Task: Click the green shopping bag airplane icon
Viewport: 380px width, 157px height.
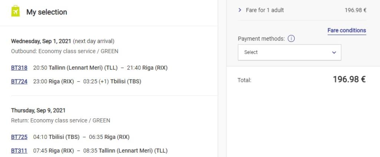Action: click(15, 12)
